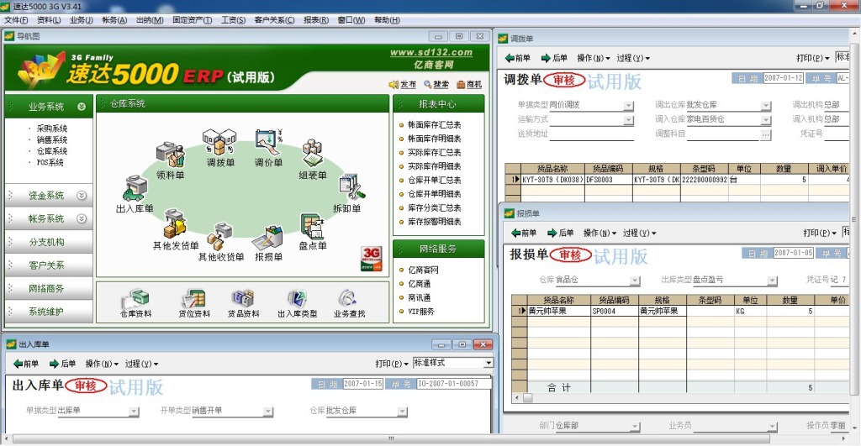Open the 其他收货单 icon
This screenshot has height=446, width=861.
pos(220,237)
